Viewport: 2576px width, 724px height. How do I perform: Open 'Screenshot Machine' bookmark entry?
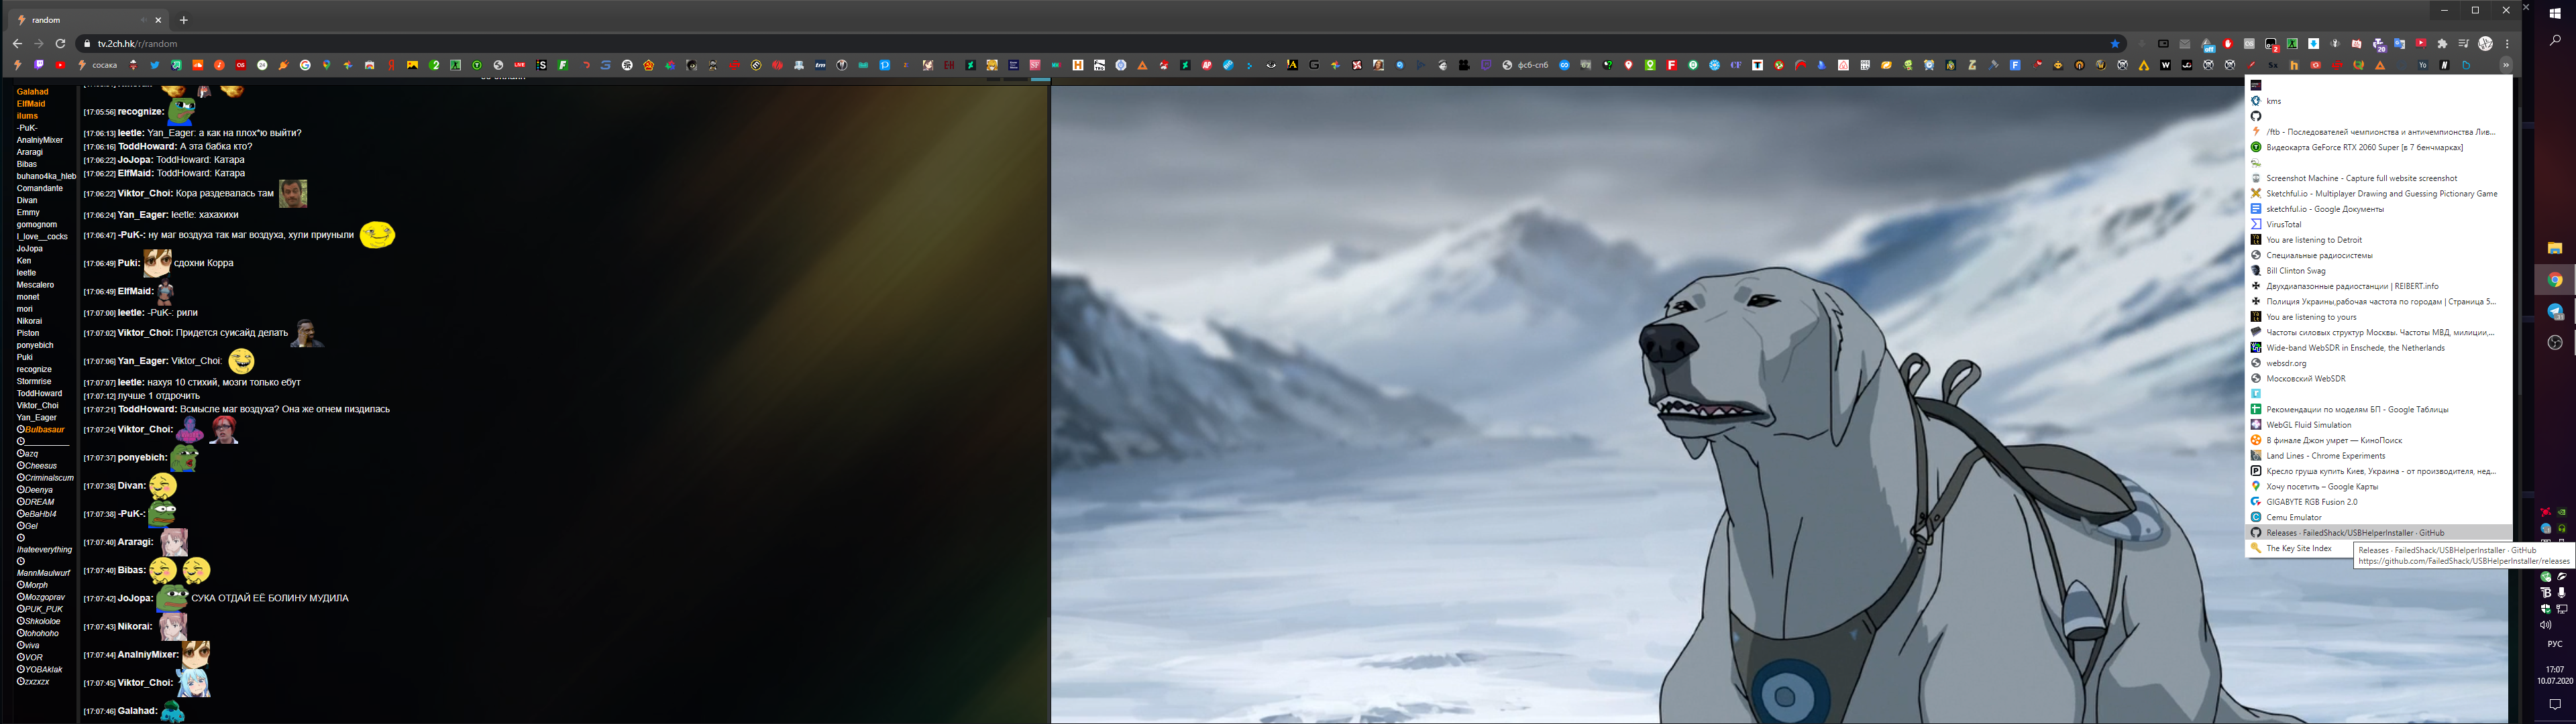coord(2379,178)
